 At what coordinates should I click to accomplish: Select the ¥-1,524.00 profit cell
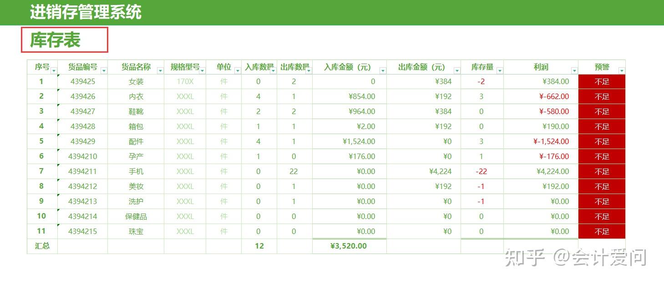pos(541,141)
